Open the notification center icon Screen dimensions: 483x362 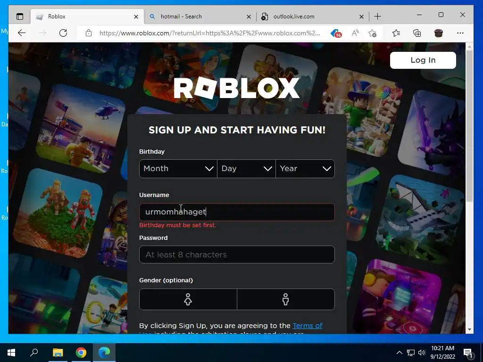click(x=468, y=353)
